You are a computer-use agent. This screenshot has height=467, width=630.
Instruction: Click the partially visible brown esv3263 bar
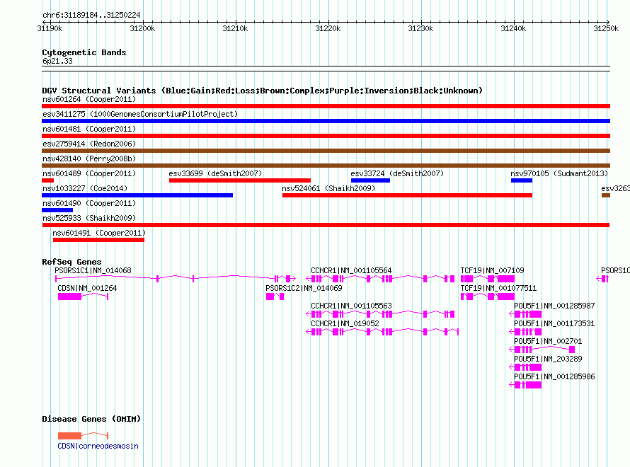click(606, 195)
